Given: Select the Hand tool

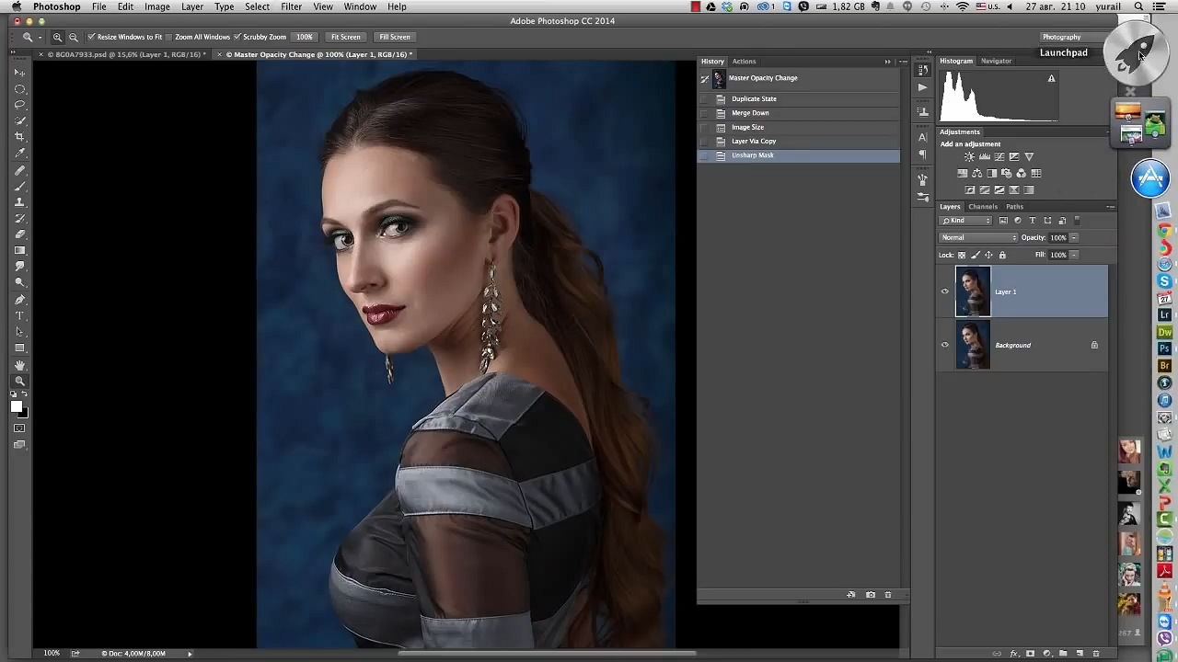Looking at the screenshot, I should [x=19, y=365].
